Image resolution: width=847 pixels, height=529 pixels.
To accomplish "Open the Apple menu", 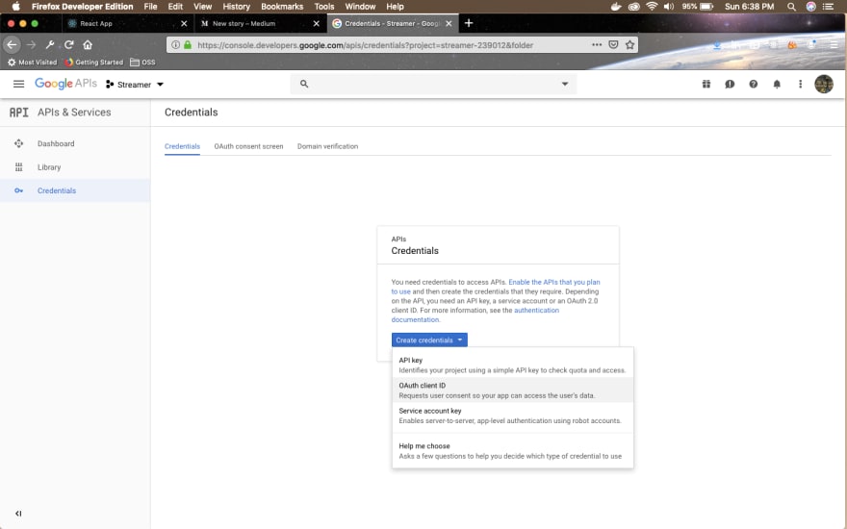I will click(15, 7).
